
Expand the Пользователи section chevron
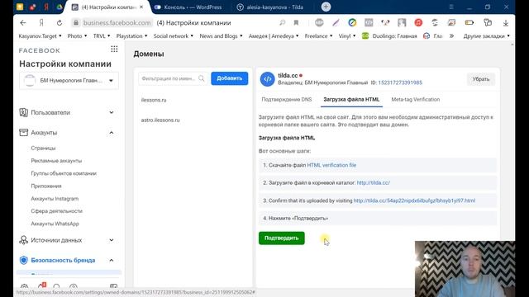pyautogui.click(x=112, y=112)
